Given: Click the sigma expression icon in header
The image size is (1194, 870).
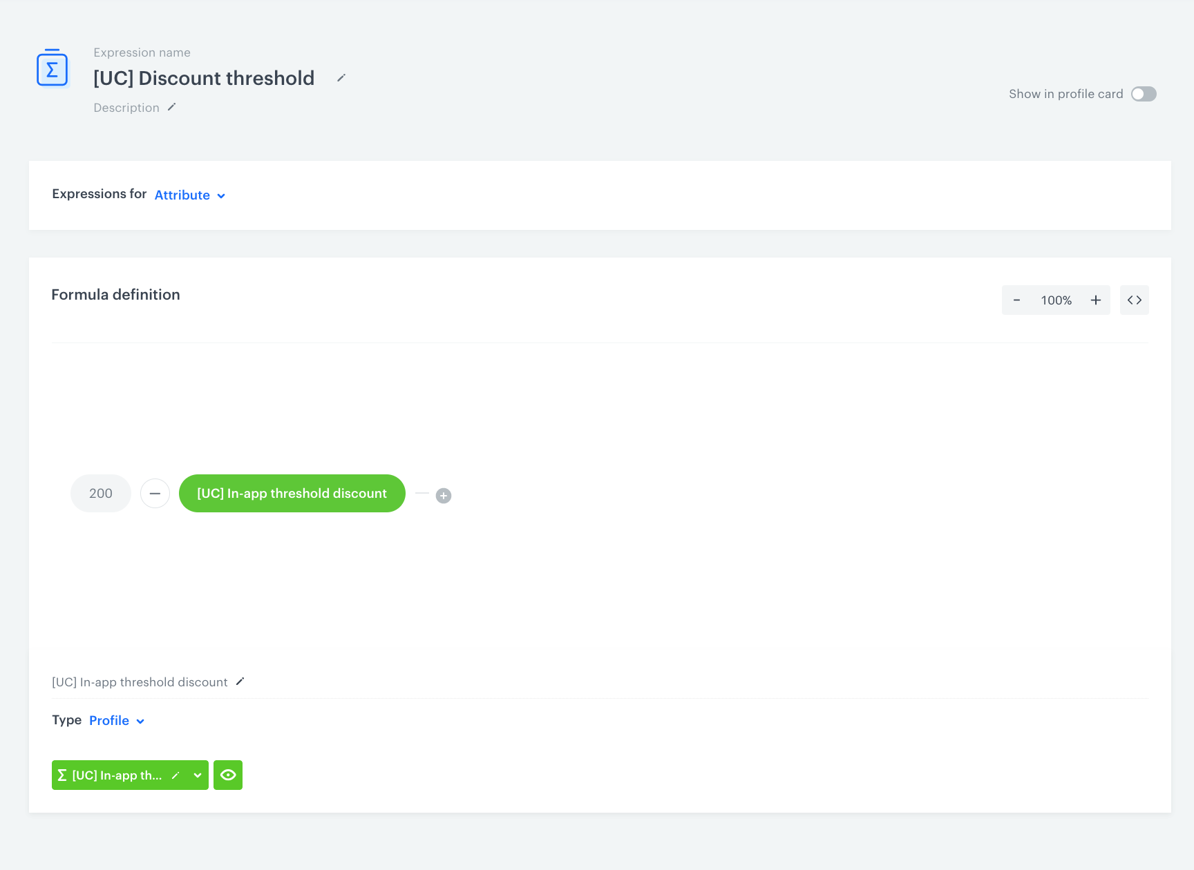Looking at the screenshot, I should pos(52,68).
